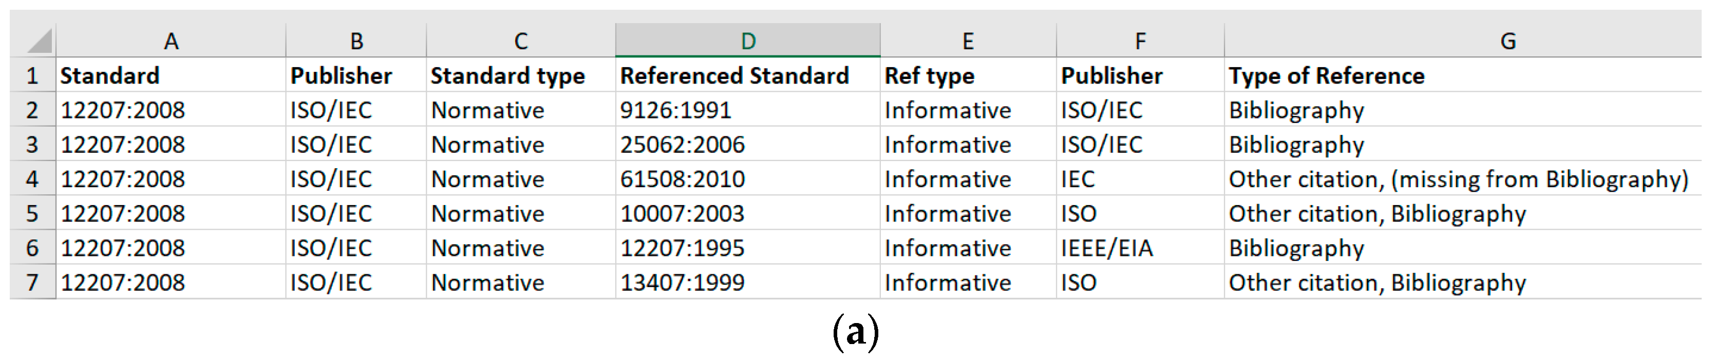Viewport: 1714px width, 362px height.
Task: Select column A header
Action: [171, 41]
